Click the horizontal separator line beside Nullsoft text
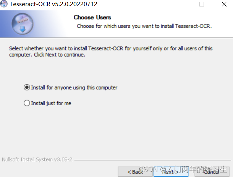Viewport: 233px width, 177px height. [x=153, y=160]
